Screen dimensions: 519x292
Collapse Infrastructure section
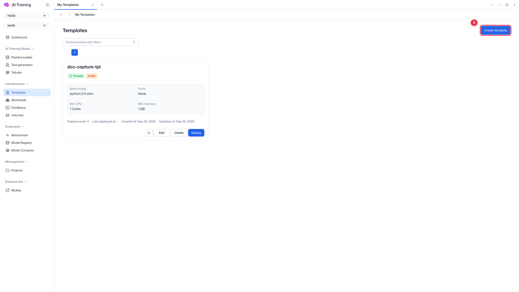pyautogui.click(x=17, y=84)
